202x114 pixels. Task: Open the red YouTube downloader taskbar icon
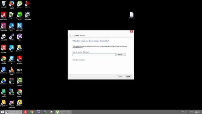tap(25, 112)
